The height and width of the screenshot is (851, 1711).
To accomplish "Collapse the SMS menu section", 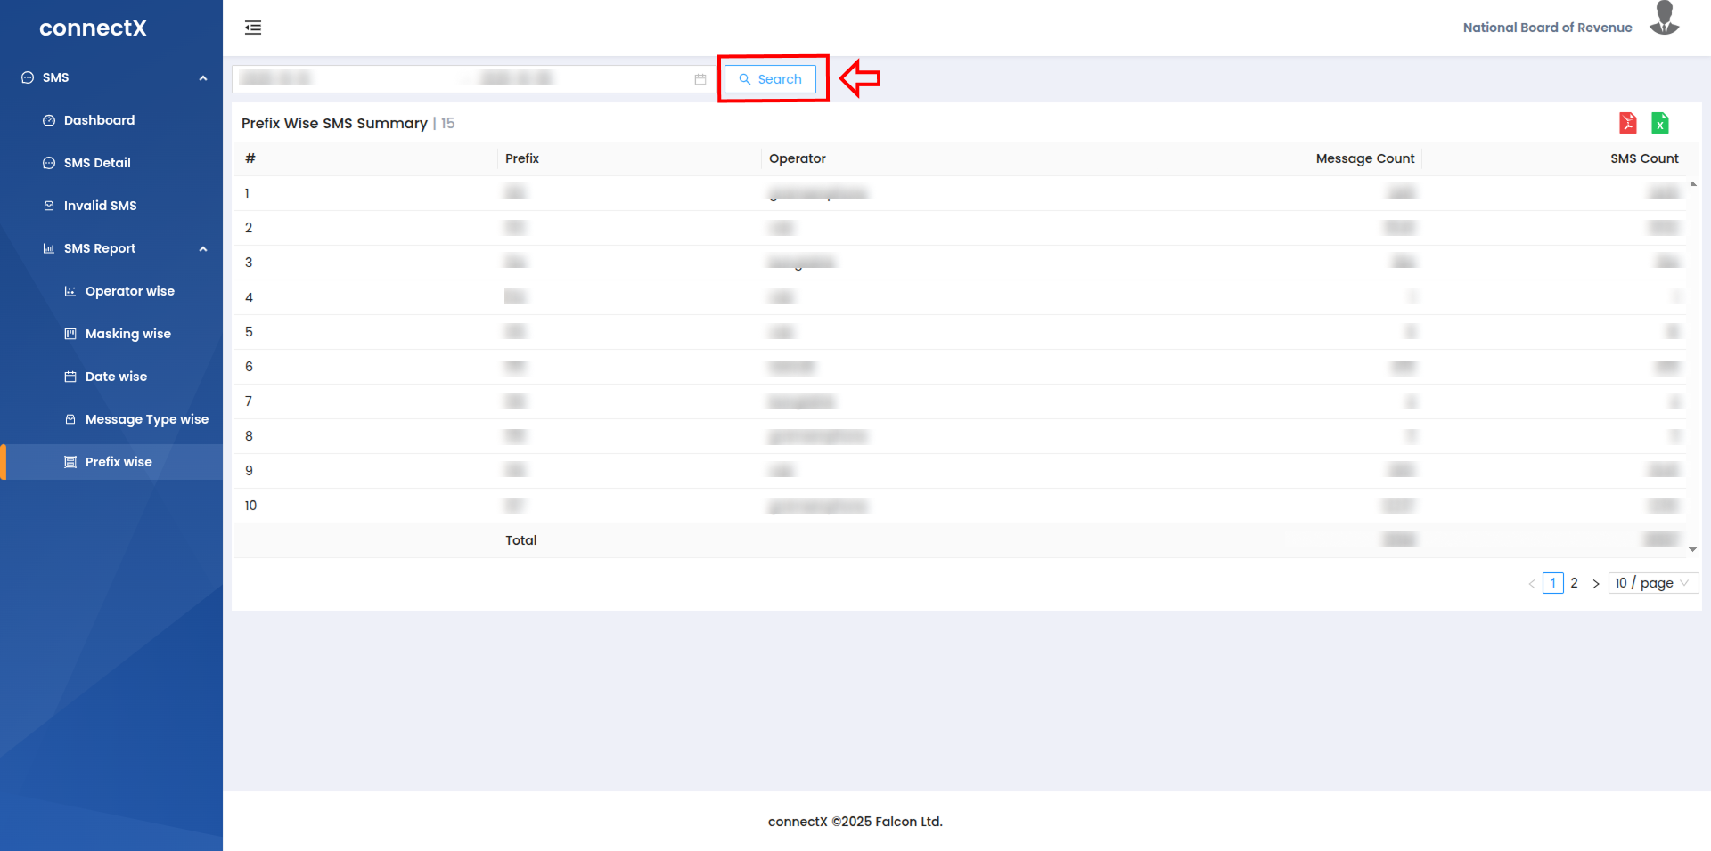I will [203, 78].
